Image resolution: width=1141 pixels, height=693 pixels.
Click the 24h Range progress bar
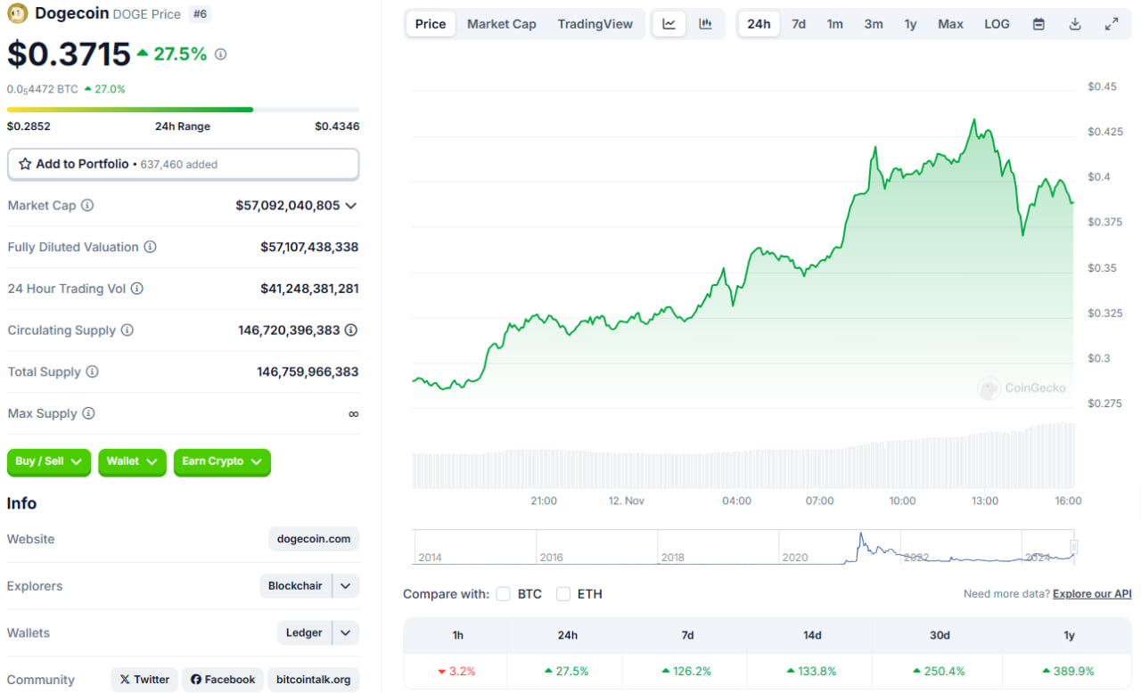183,110
